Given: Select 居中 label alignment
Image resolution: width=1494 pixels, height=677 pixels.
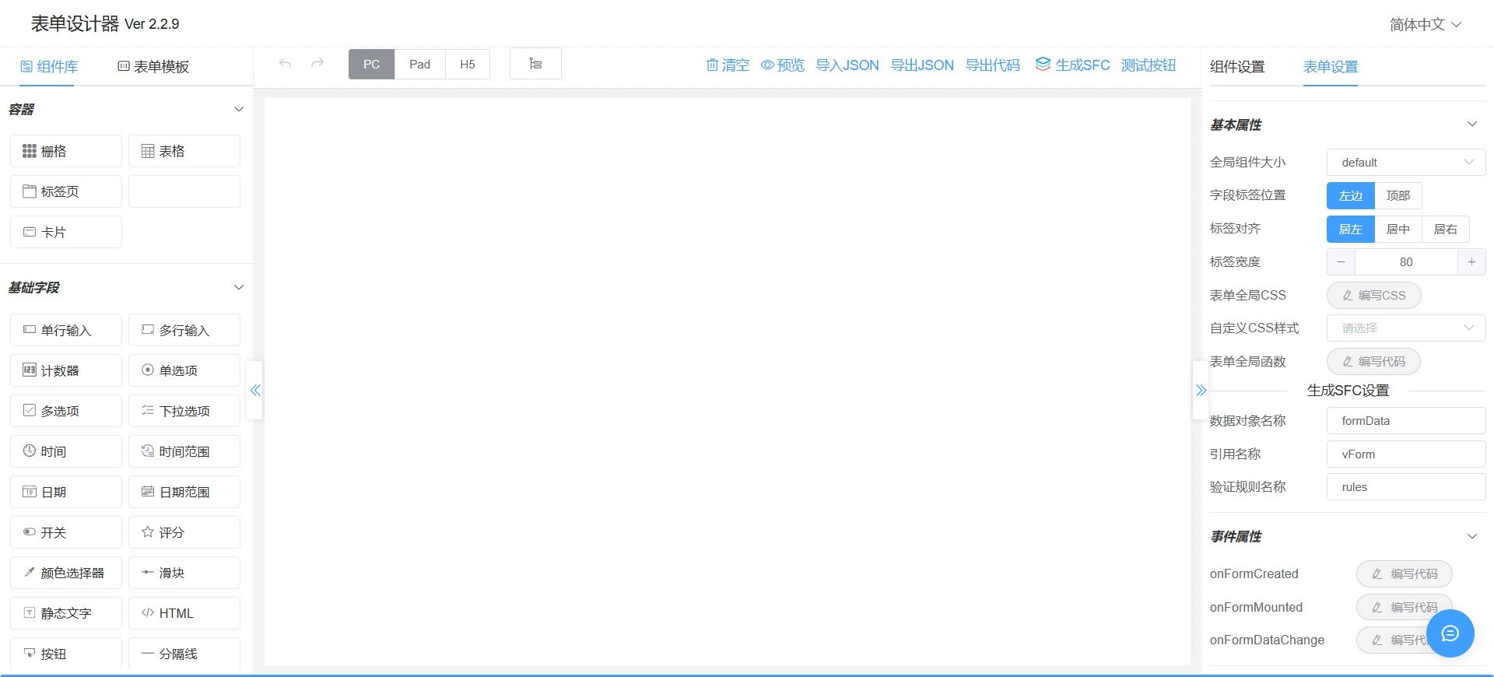Looking at the screenshot, I should 1398,230.
